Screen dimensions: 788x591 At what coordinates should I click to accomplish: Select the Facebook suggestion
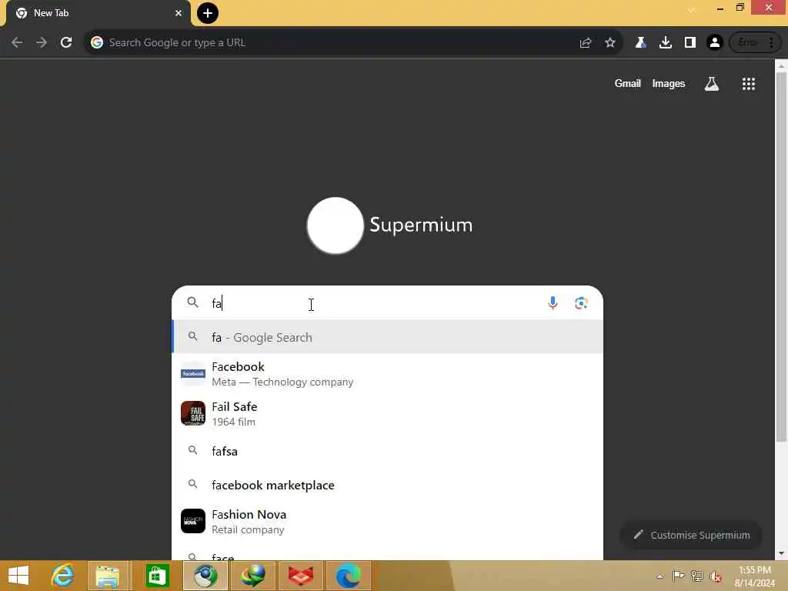coord(388,374)
